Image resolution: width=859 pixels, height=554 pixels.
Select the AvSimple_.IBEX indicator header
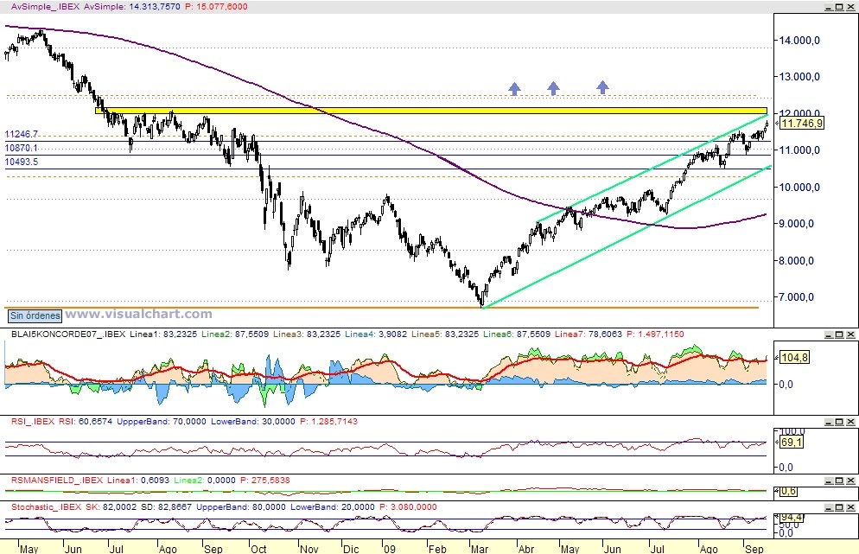pos(46,7)
